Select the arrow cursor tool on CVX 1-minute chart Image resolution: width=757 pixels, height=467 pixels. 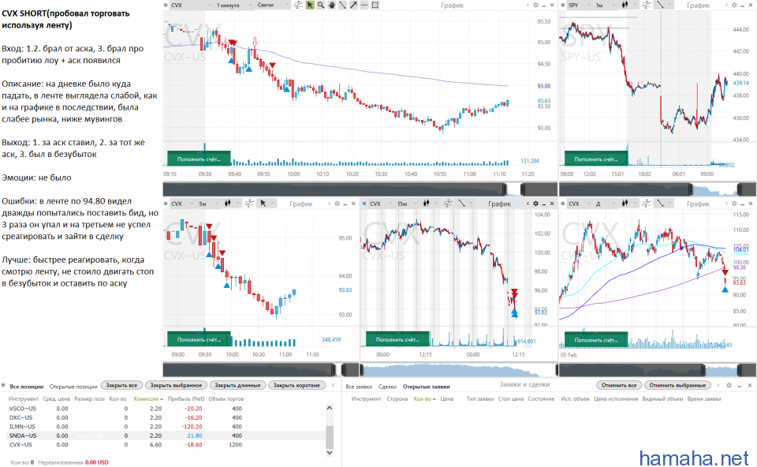pyautogui.click(x=309, y=6)
